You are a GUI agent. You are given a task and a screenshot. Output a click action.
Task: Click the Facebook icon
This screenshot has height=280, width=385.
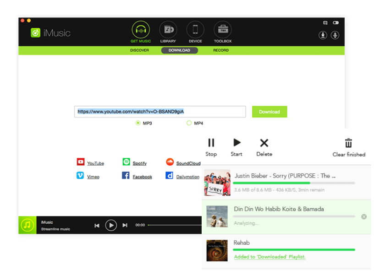(x=126, y=176)
